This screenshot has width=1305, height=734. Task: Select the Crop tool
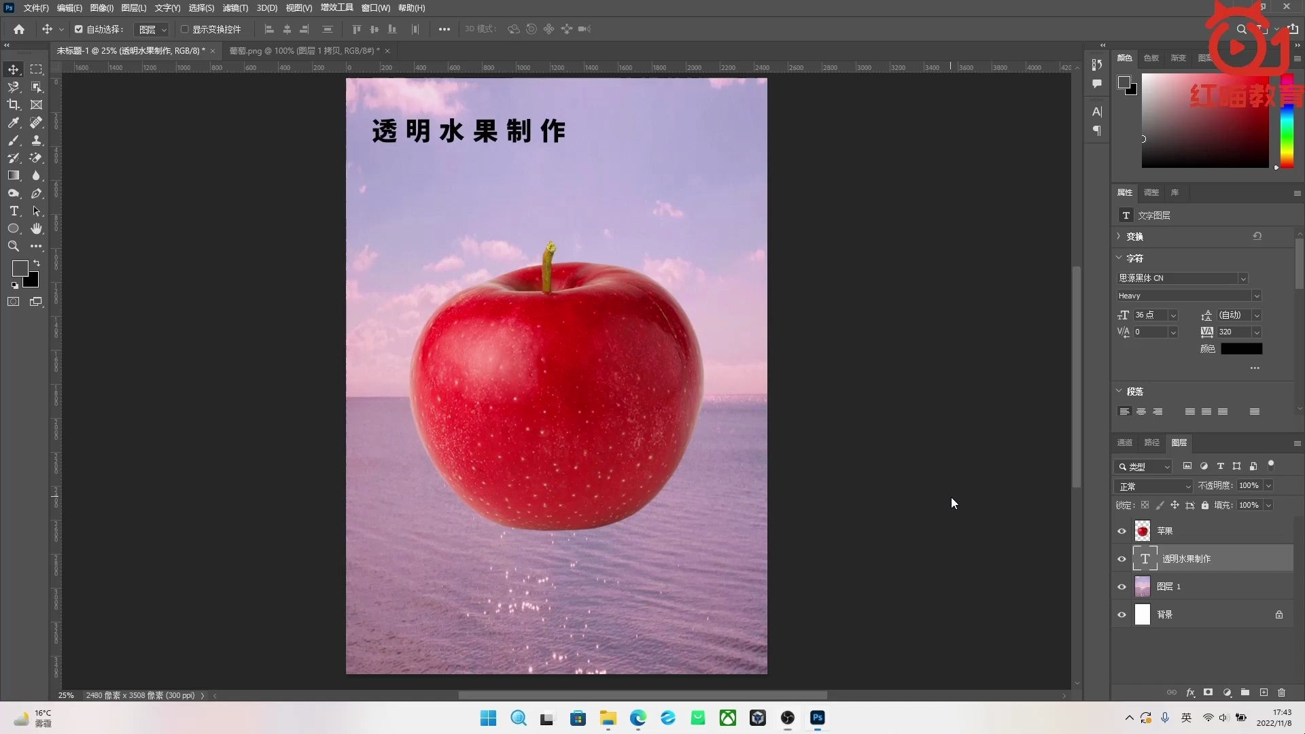tap(14, 105)
